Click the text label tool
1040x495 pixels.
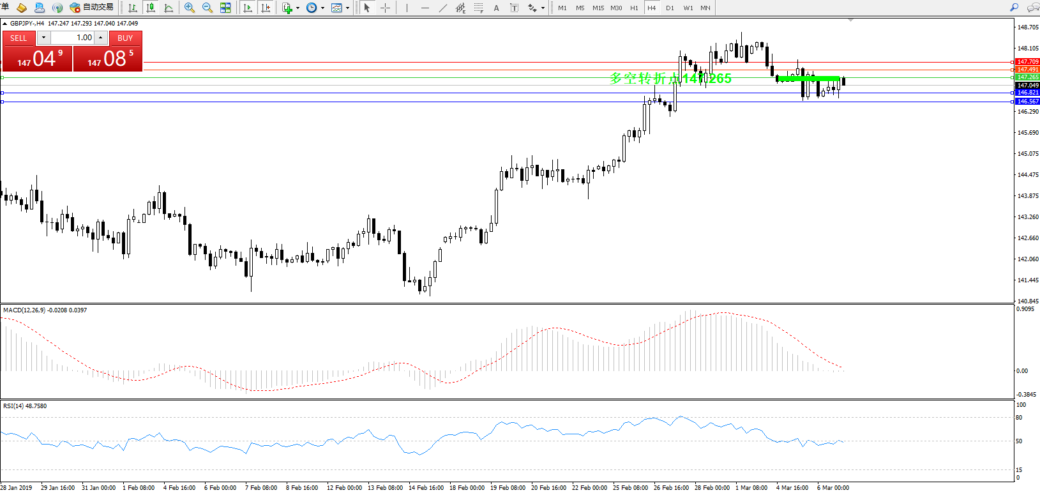click(496, 8)
